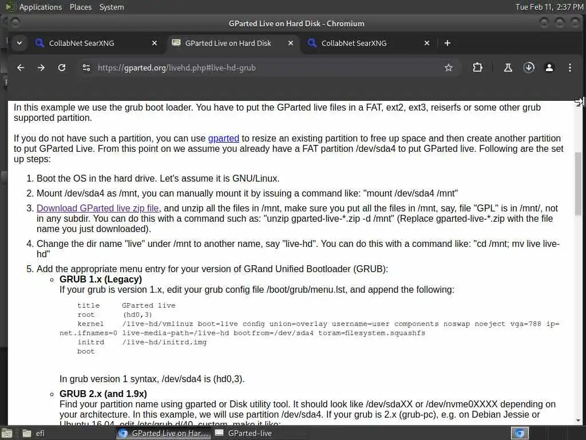This screenshot has height=440, width=586.
Task: Select GParted Live on Har... taskbar window
Action: coord(164,433)
